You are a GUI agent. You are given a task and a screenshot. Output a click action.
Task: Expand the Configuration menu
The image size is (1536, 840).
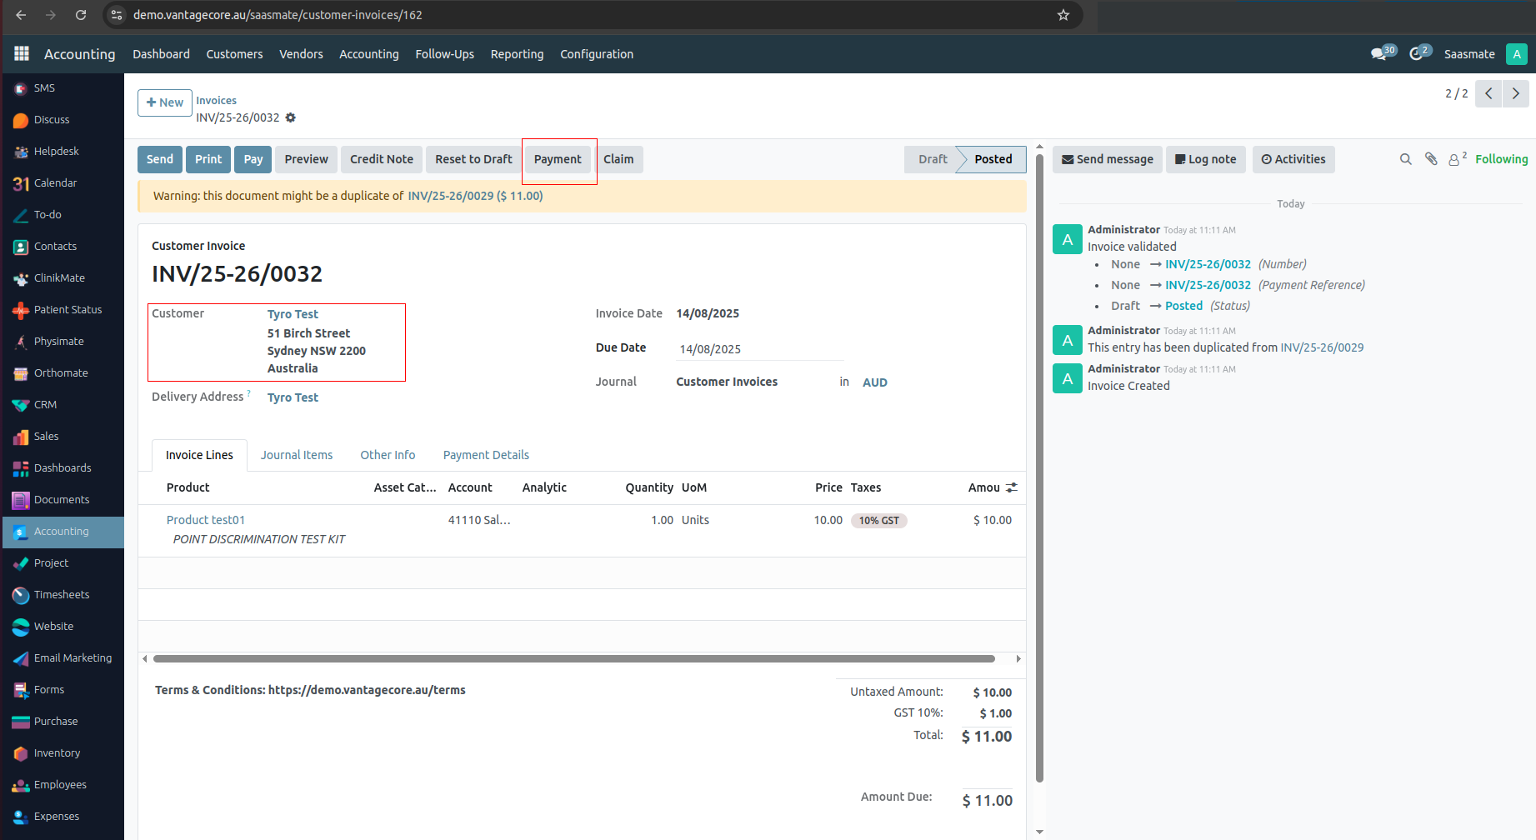pyautogui.click(x=597, y=54)
